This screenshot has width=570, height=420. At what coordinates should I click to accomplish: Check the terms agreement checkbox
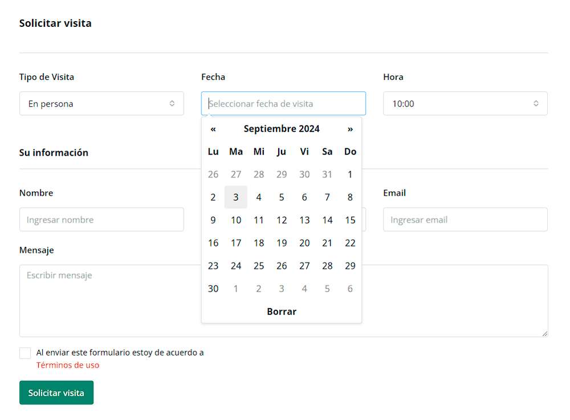(x=25, y=353)
